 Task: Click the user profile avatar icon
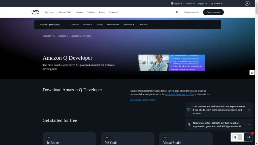[247, 3]
